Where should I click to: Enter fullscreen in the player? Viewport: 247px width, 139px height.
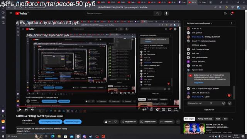(x=176, y=110)
